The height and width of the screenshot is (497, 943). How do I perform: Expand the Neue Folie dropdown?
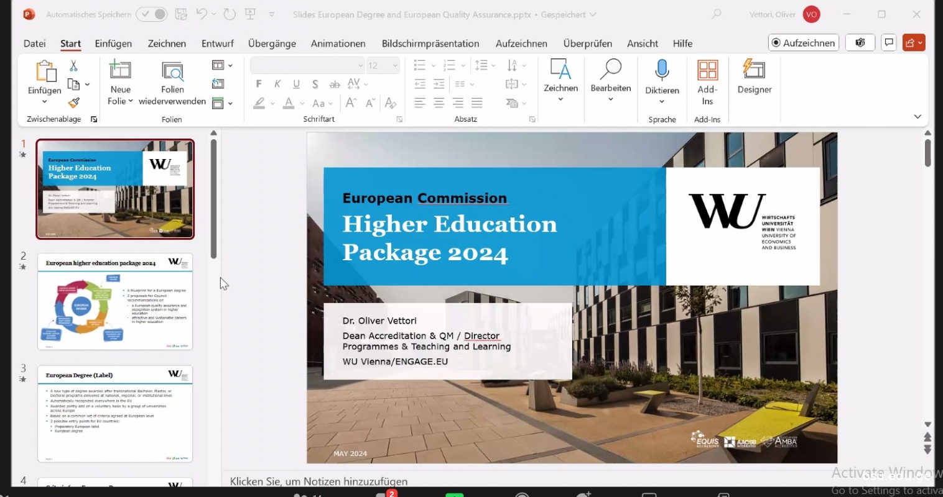[130, 101]
